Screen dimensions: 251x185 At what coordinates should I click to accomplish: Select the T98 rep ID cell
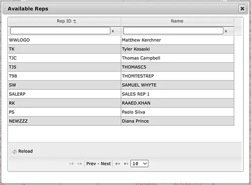click(x=64, y=76)
